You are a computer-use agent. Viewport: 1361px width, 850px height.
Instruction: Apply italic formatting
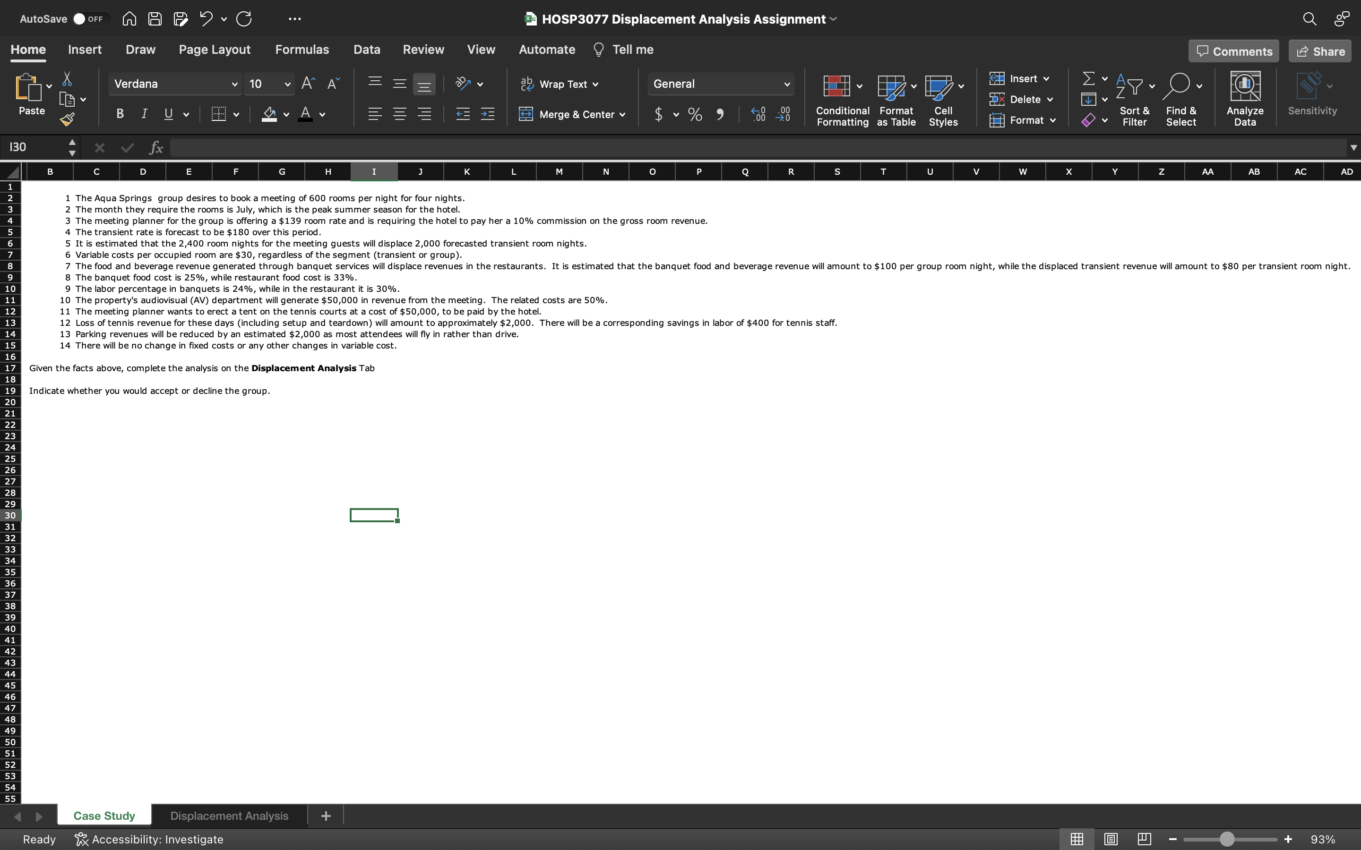[143, 114]
